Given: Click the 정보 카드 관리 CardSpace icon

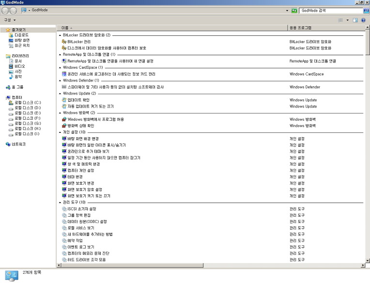Looking at the screenshot, I should tap(64, 74).
